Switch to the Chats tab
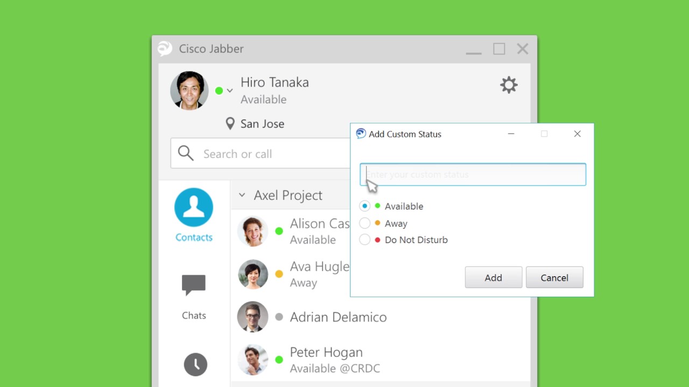This screenshot has width=689, height=387. pos(194,297)
